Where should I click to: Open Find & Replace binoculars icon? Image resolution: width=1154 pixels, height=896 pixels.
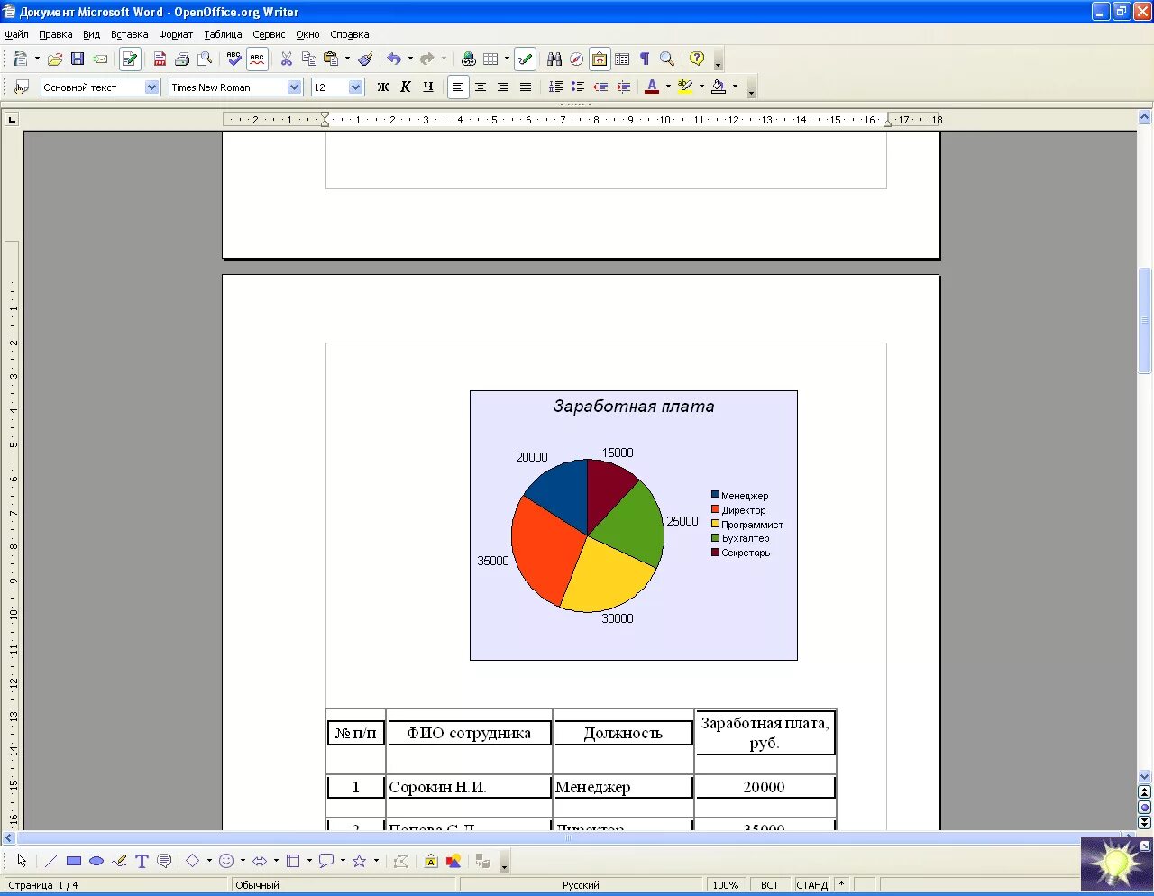coord(554,59)
